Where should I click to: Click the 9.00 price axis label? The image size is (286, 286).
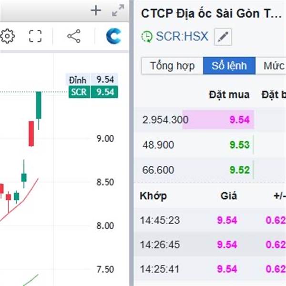pyautogui.click(x=105, y=139)
